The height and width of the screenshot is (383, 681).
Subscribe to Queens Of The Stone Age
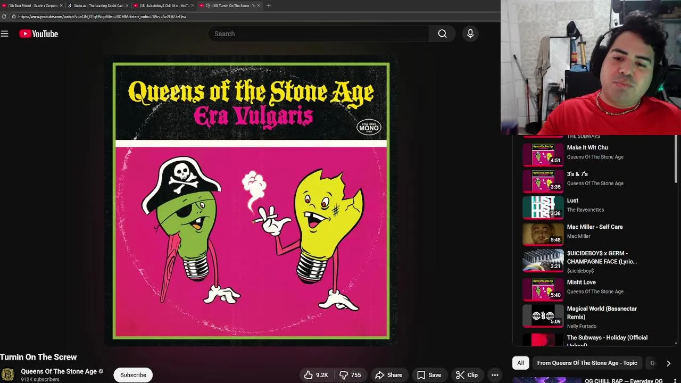pyautogui.click(x=133, y=375)
